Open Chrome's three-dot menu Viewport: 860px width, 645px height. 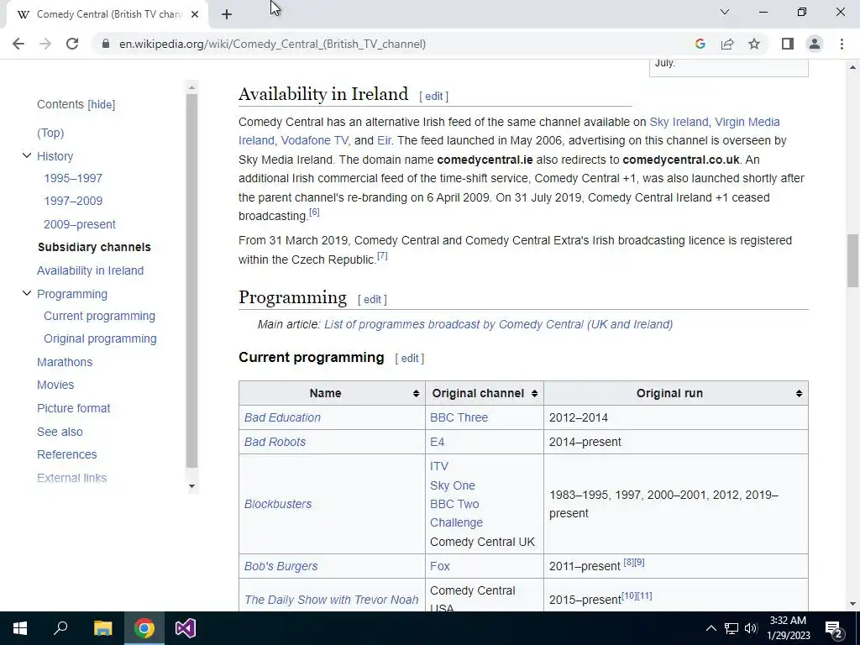coord(842,44)
